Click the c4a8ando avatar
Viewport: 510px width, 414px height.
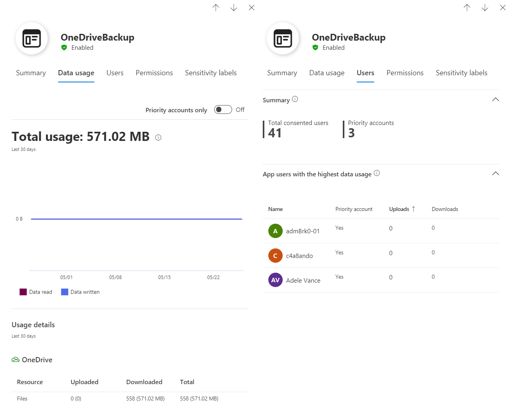click(275, 256)
